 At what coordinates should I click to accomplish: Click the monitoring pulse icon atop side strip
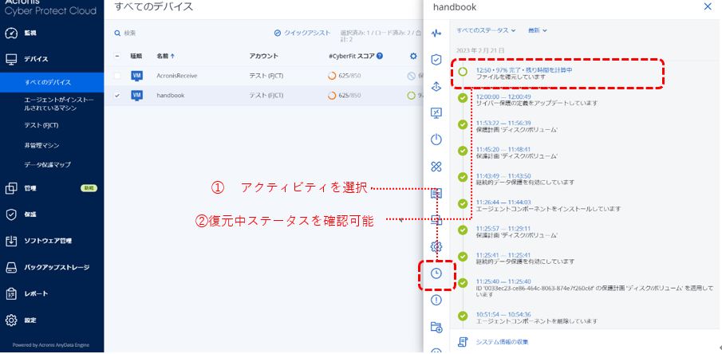point(436,33)
